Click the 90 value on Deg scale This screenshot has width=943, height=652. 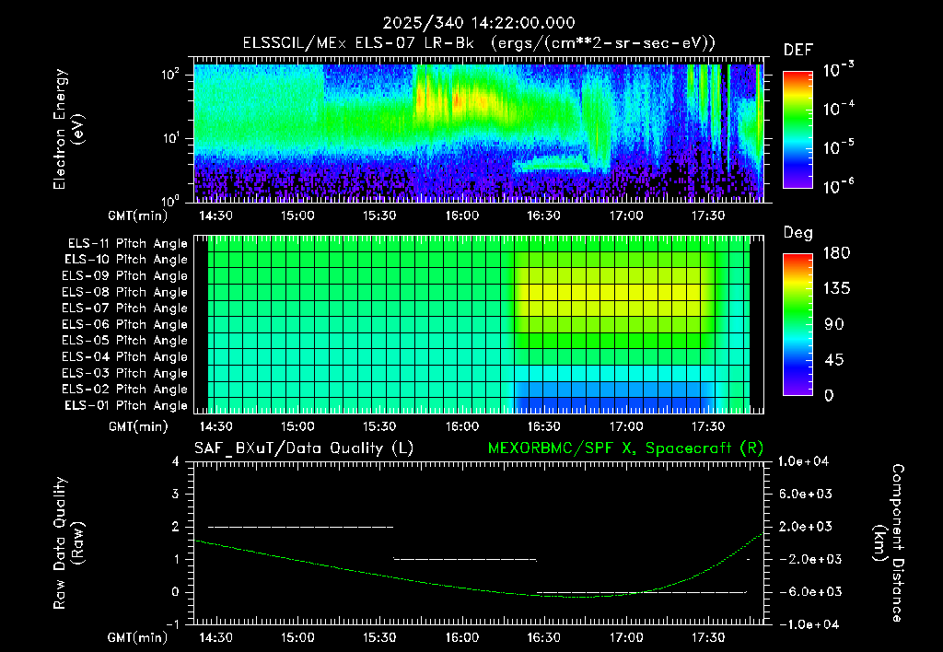[834, 325]
